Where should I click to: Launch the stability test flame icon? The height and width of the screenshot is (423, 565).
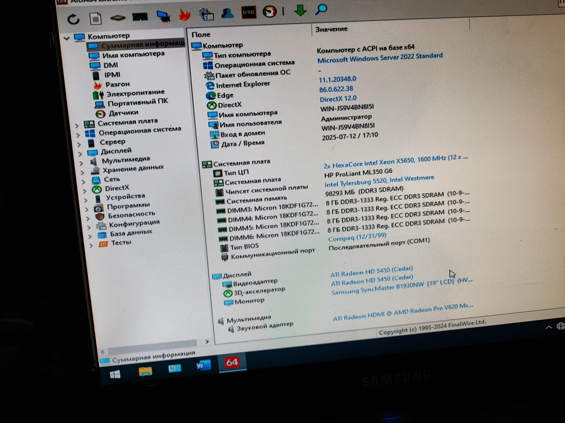[x=184, y=15]
